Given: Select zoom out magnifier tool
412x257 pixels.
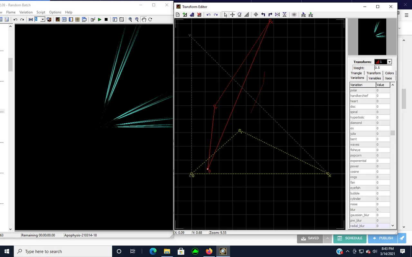Looking at the screenshot, I should pyautogui.click(x=137, y=20).
